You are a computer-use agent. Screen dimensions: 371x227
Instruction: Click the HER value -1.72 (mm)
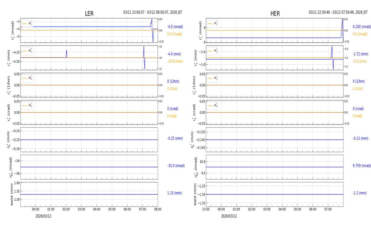click(360, 54)
